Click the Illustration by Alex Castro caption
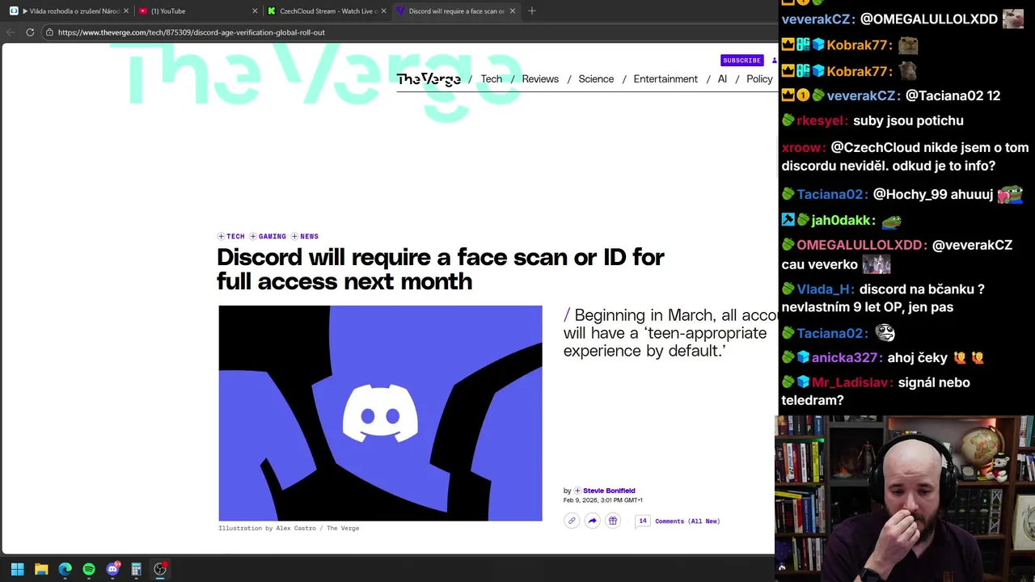Viewport: 1035px width, 582px height. [x=289, y=529]
